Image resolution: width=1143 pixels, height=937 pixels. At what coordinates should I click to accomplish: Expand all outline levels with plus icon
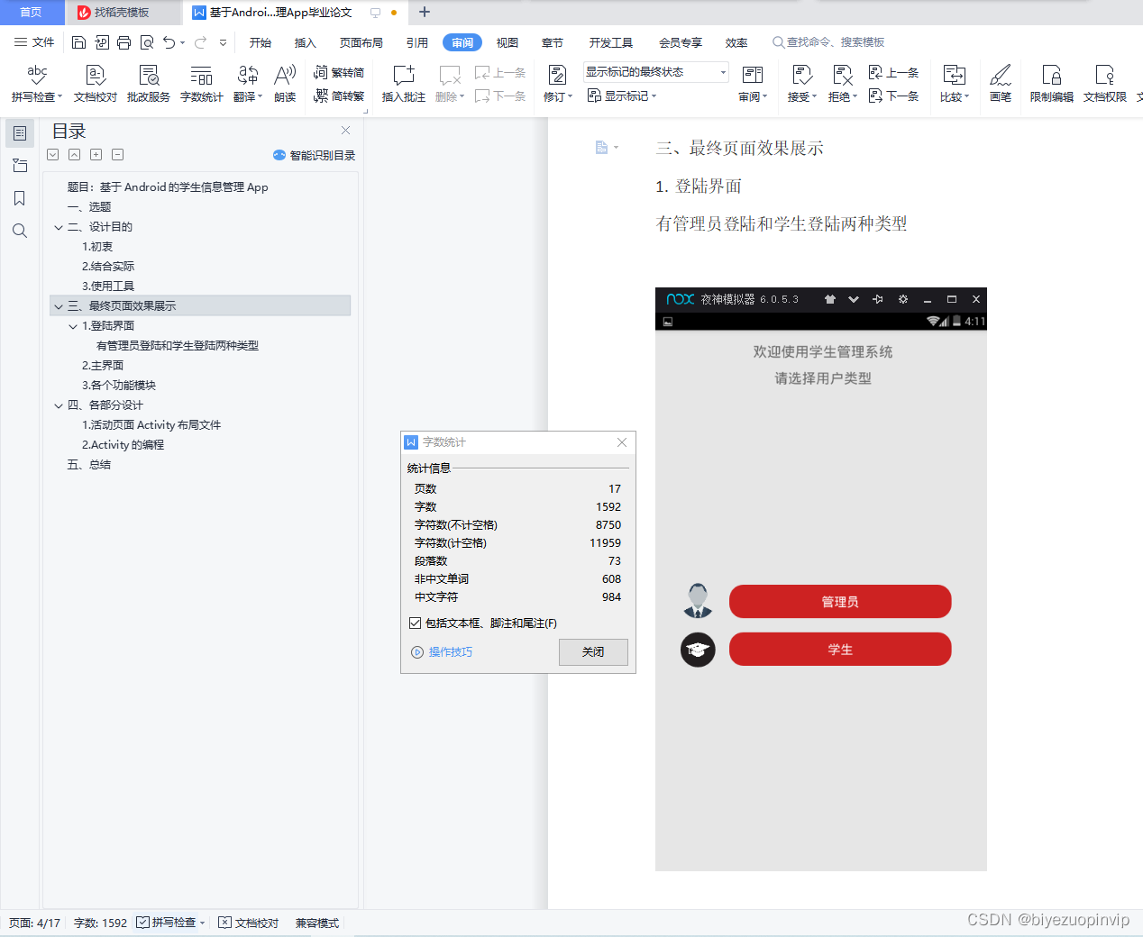(96, 155)
